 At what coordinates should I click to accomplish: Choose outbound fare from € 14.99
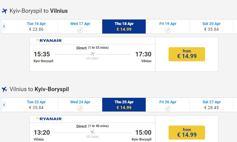[187, 54]
